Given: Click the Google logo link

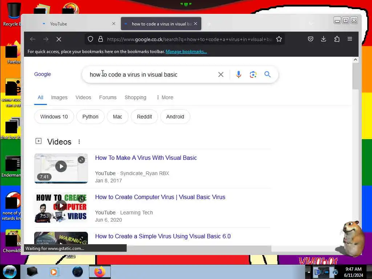Looking at the screenshot, I should 43,74.
